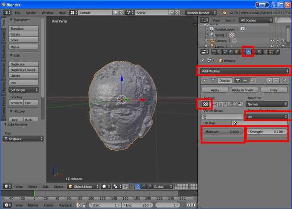The width and height of the screenshot is (292, 209).
Task: Click the viewport shading sphere icon
Action: [103, 186]
